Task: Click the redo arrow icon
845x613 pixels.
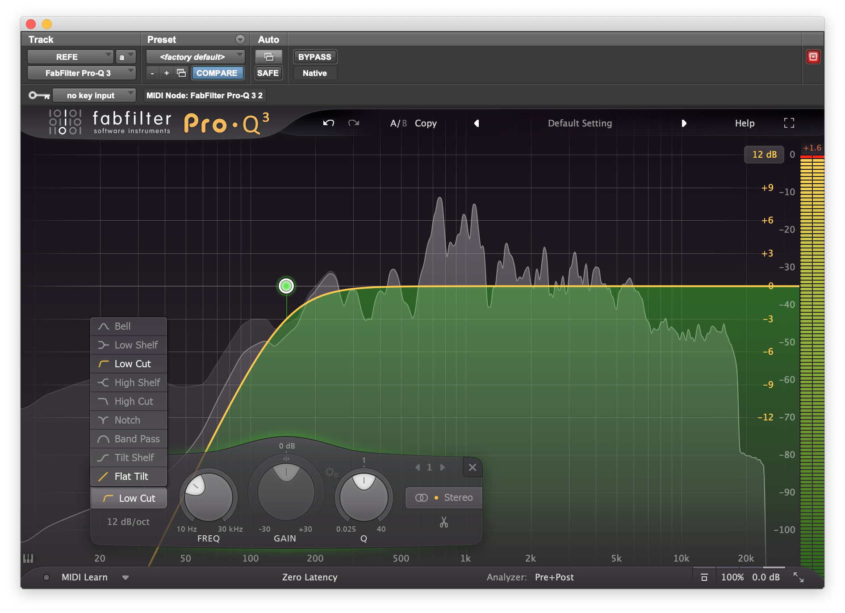Action: coord(354,123)
